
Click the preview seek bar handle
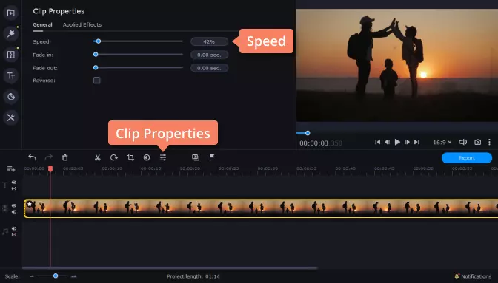click(x=308, y=133)
